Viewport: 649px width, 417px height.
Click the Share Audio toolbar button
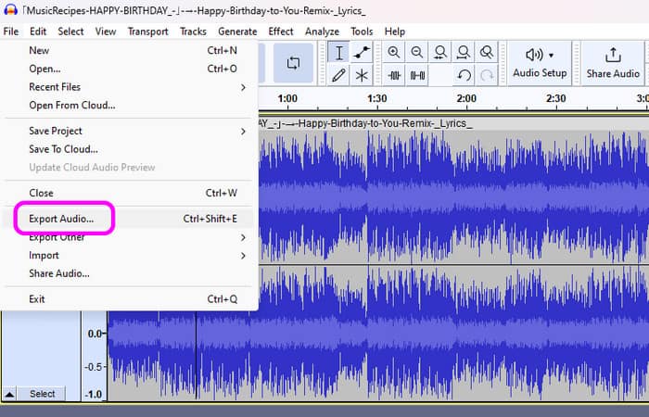[613, 63]
